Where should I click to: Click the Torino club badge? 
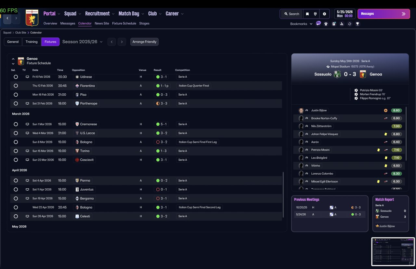77,151
